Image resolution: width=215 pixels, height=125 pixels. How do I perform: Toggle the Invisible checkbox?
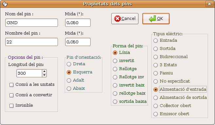(x=11, y=105)
